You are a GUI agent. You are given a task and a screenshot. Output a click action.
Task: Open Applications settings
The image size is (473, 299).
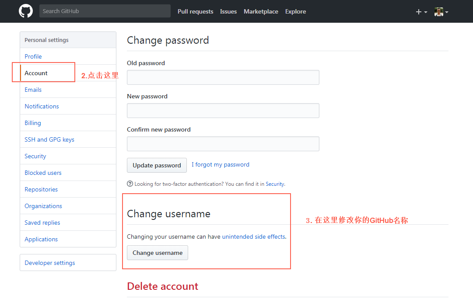68,239
